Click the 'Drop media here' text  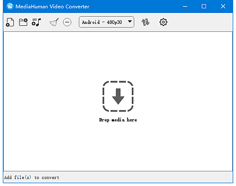(x=118, y=120)
